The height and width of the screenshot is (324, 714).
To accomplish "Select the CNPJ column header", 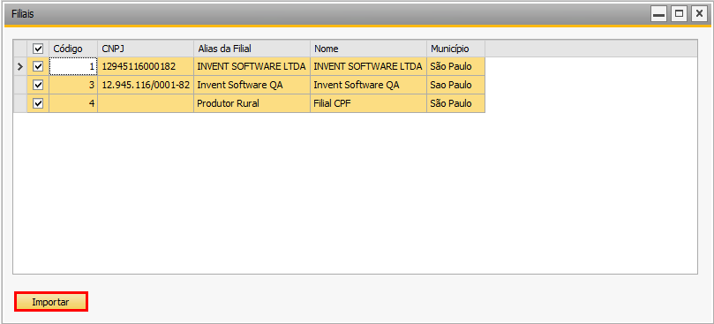I will [x=146, y=49].
